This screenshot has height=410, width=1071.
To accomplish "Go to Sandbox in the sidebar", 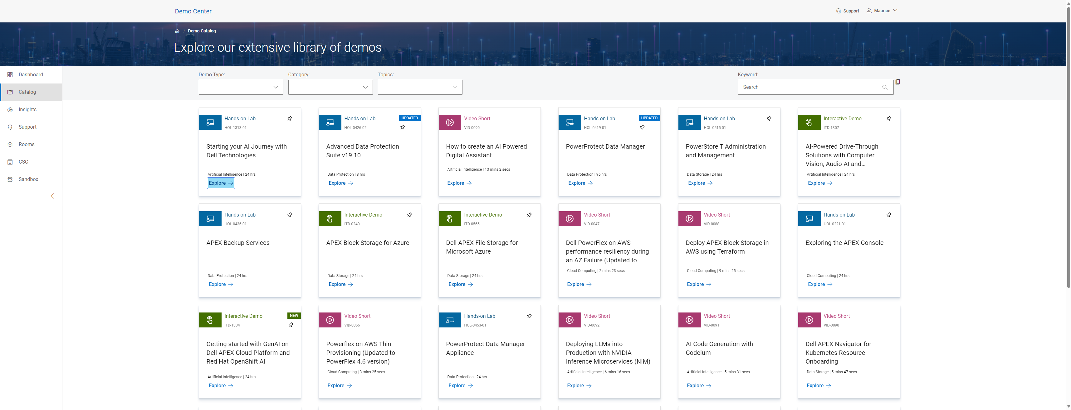I will pyautogui.click(x=28, y=179).
